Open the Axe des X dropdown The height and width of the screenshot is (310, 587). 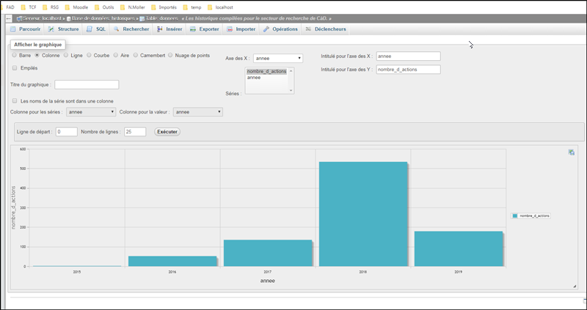click(x=278, y=58)
